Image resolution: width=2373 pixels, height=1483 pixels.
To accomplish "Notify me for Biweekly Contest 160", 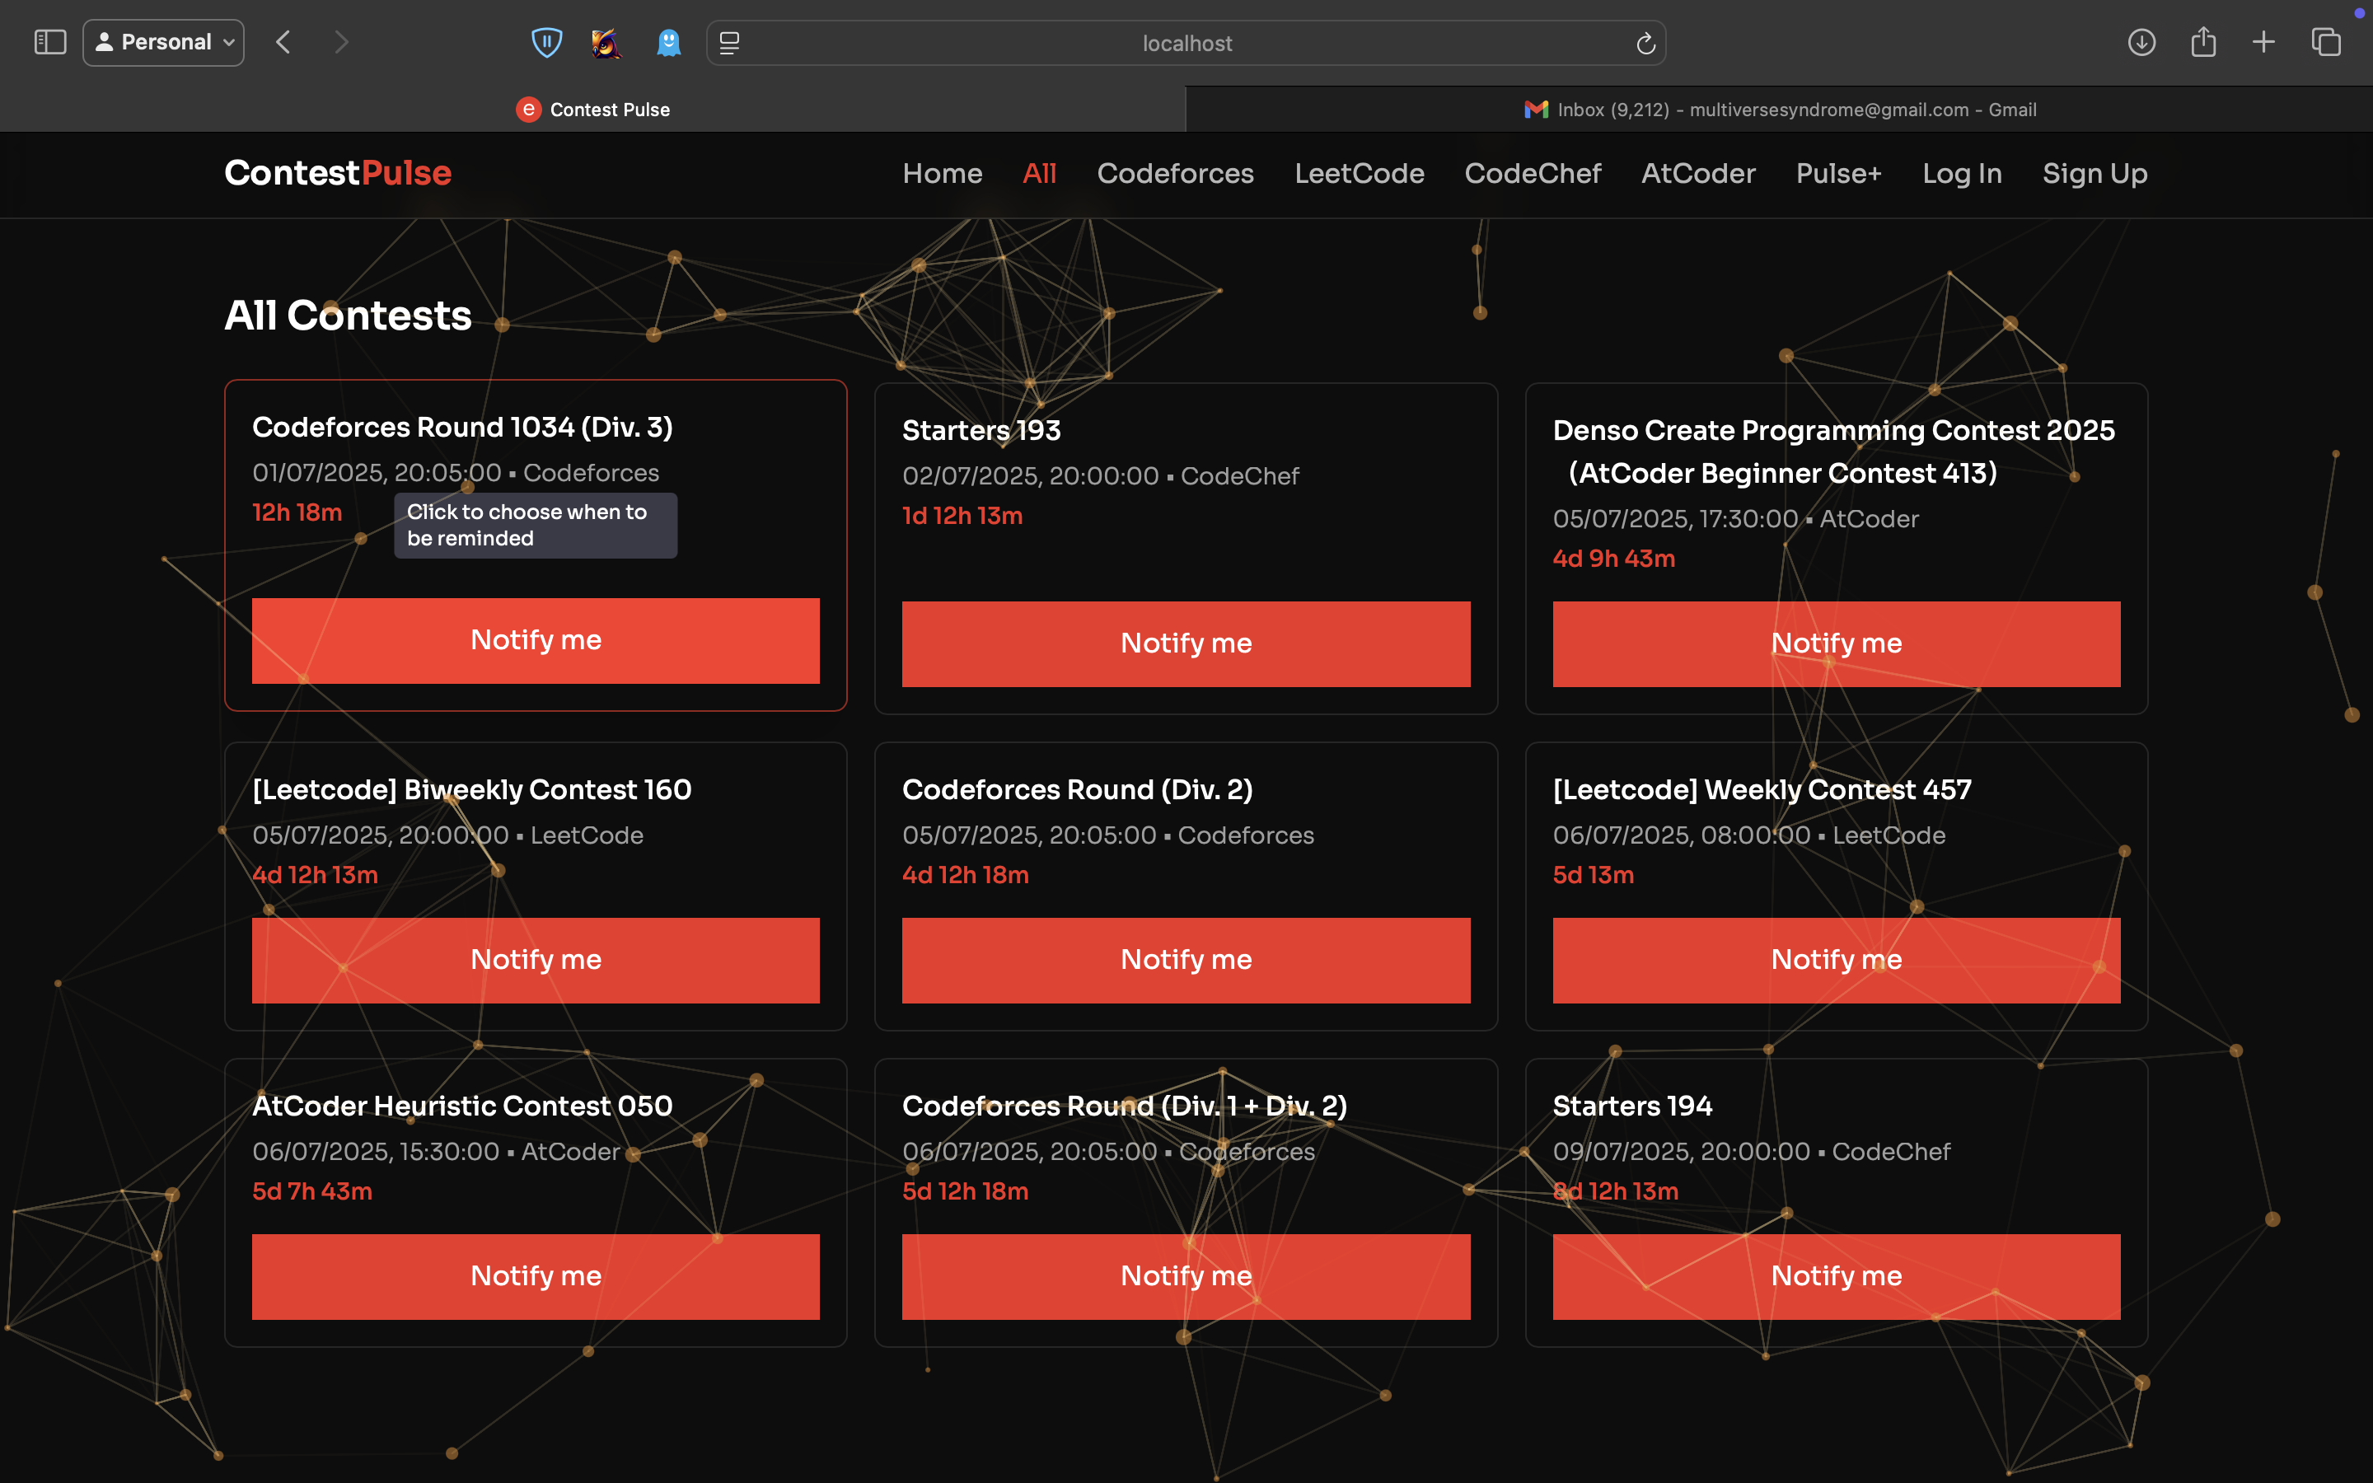I will [x=536, y=960].
